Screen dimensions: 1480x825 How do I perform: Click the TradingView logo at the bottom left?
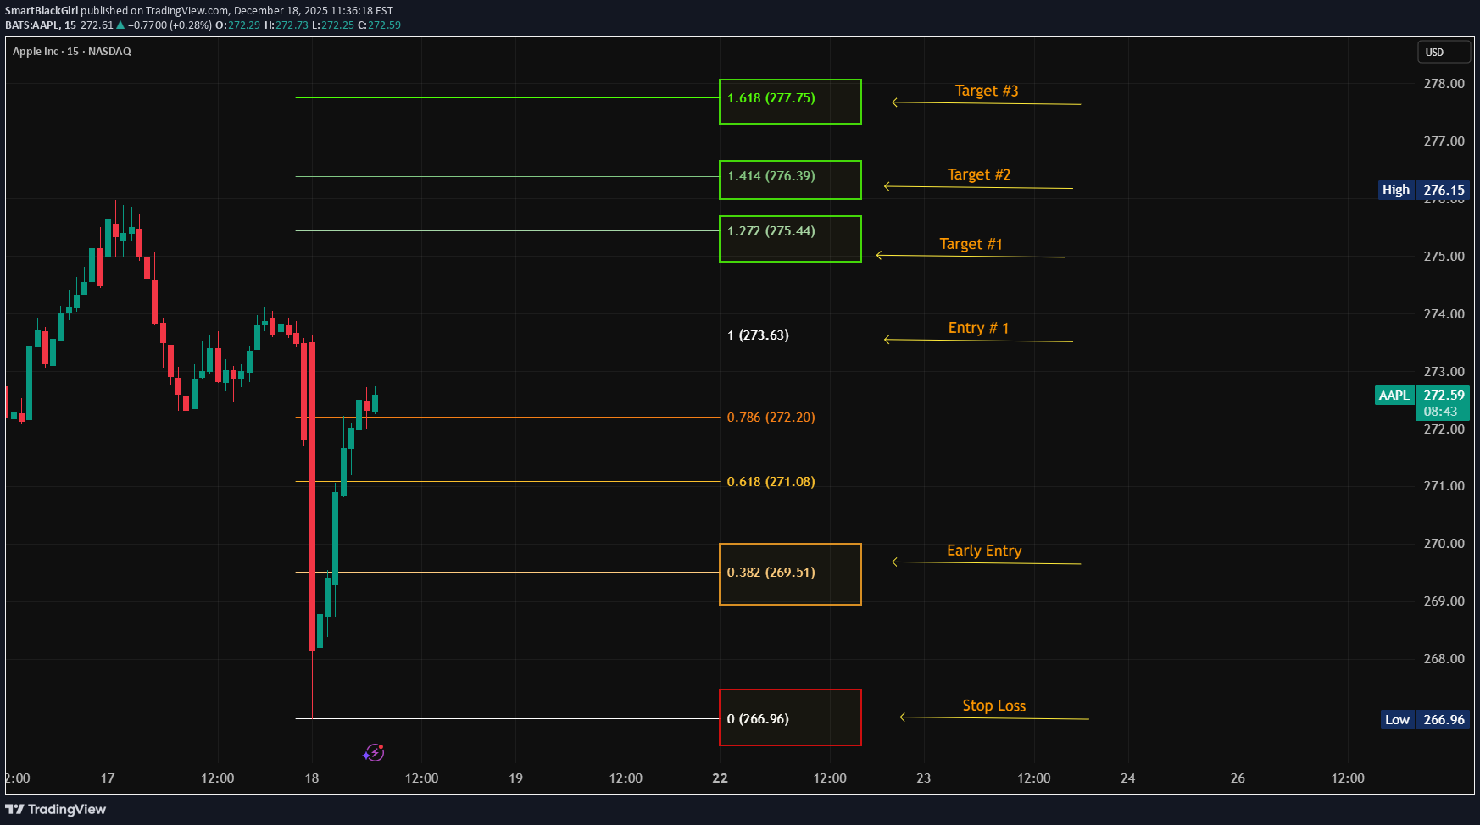(56, 809)
